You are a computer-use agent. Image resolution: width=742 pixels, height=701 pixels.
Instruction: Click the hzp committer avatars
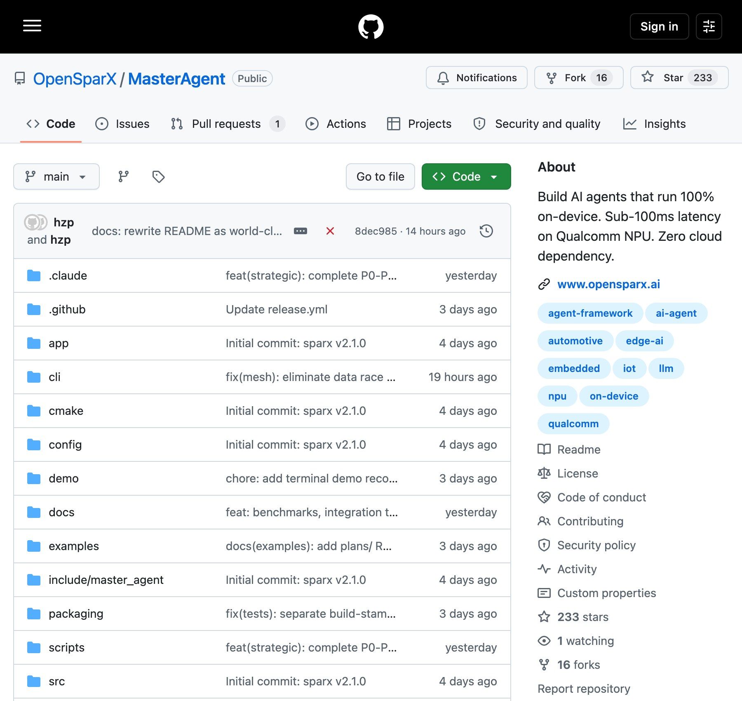(35, 222)
